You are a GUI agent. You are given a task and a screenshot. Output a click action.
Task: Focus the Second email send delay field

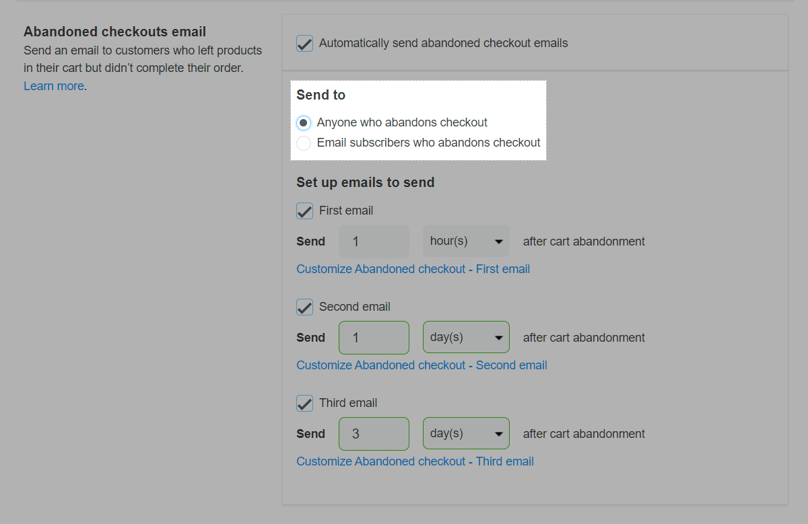(374, 338)
